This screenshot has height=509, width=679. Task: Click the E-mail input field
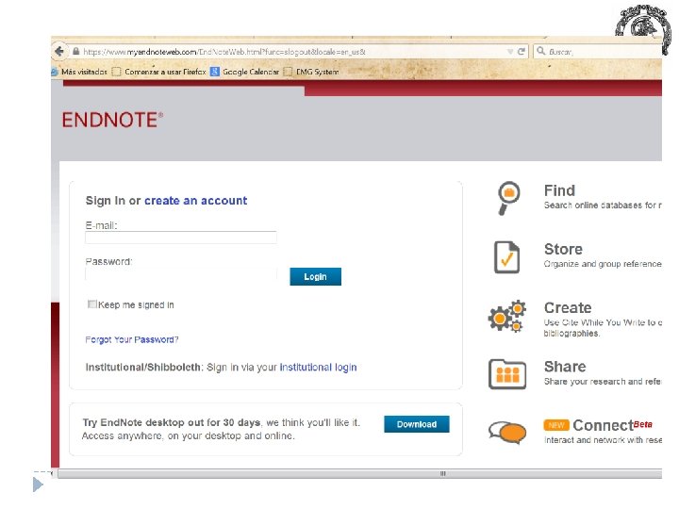pyautogui.click(x=181, y=238)
